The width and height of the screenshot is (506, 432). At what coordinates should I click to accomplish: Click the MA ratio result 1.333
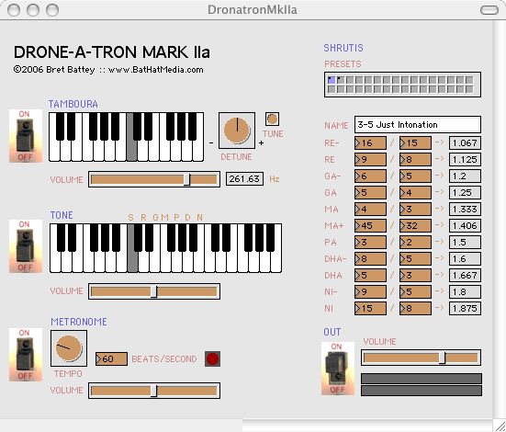tap(465, 209)
